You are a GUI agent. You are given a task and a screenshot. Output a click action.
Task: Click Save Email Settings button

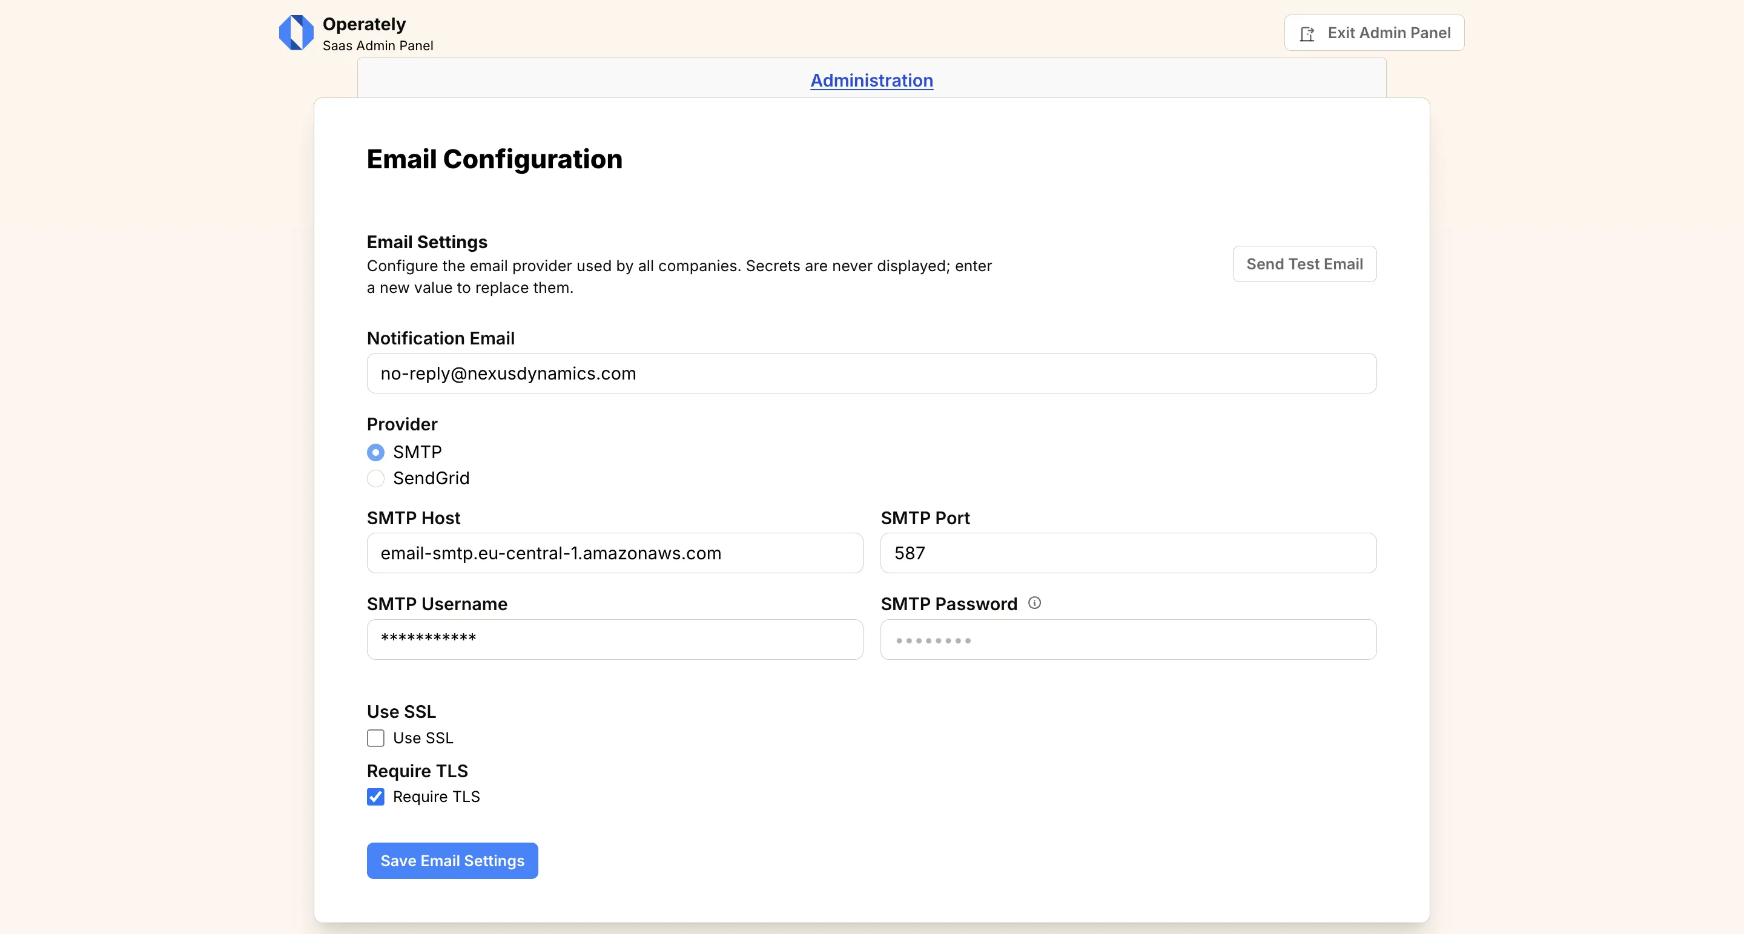point(452,860)
